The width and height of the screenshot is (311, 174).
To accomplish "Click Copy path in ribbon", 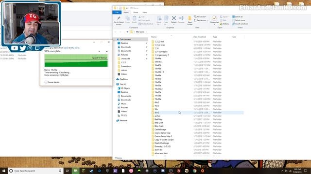I will [144, 20].
